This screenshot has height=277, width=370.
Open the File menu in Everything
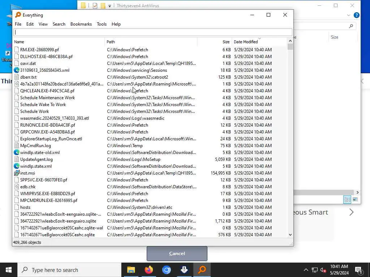tap(18, 24)
